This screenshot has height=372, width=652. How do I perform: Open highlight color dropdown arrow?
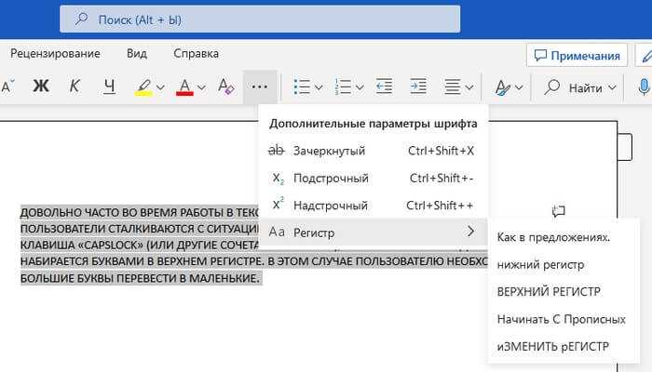[x=160, y=87]
